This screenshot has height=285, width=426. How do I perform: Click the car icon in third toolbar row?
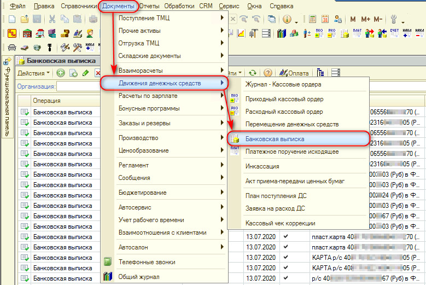pos(12,48)
